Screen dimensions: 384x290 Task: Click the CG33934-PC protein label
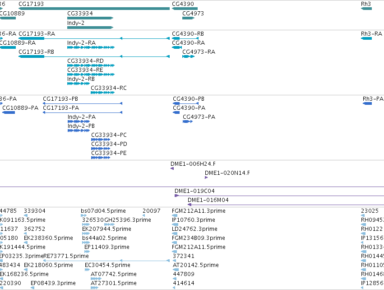109,135
